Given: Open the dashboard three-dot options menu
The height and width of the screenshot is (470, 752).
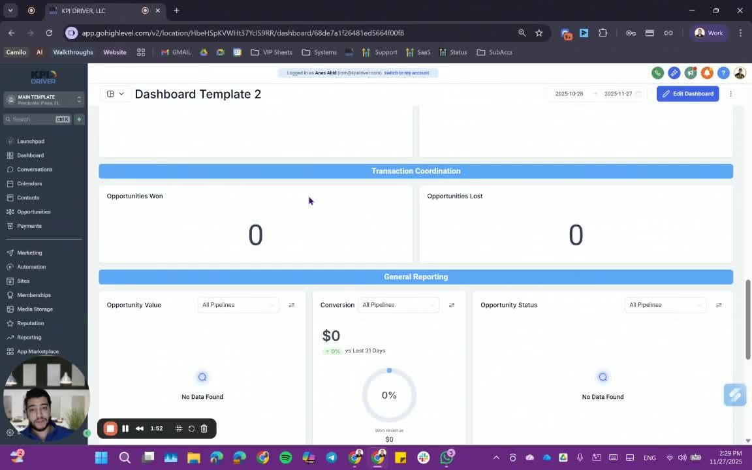Looking at the screenshot, I should point(730,94).
